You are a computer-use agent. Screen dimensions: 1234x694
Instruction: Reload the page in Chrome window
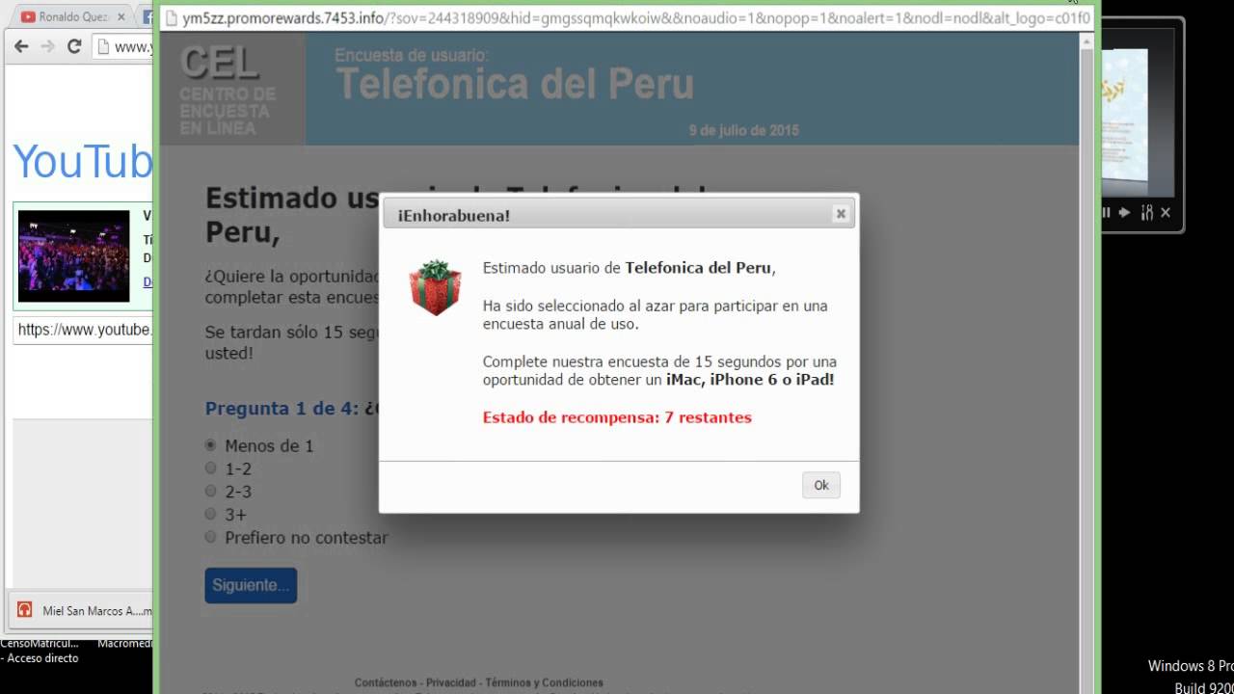(74, 46)
